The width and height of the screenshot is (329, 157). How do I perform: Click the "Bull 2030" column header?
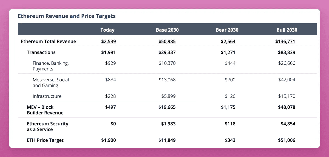[287, 30]
